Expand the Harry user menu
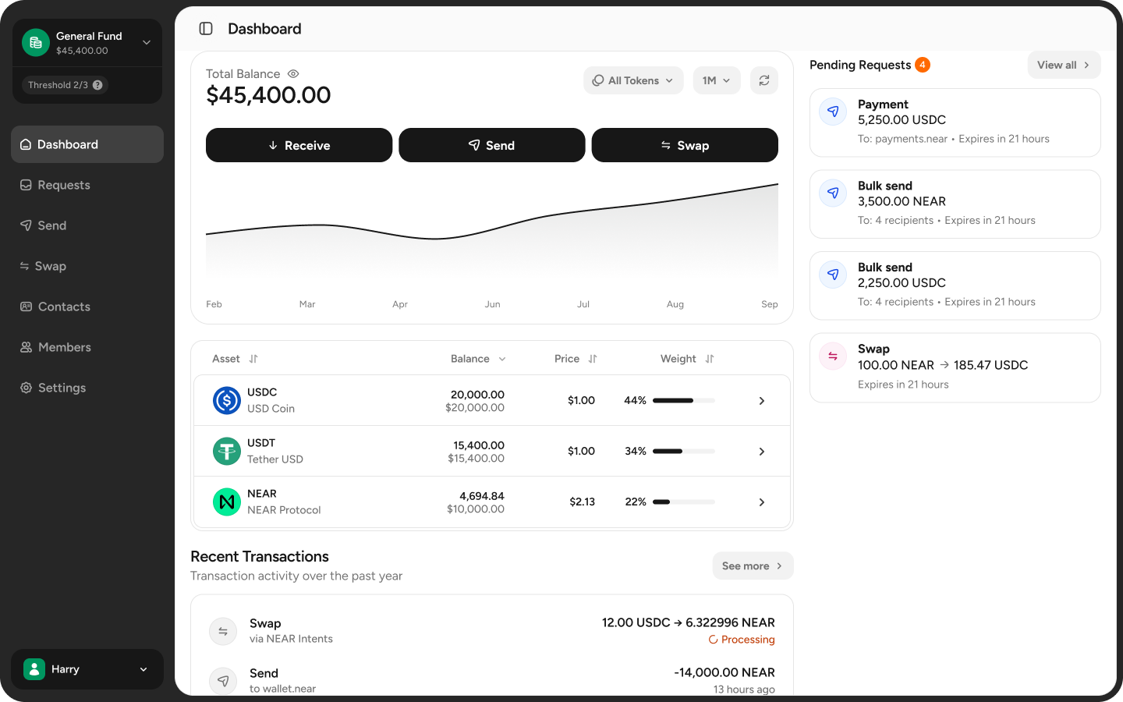Screen dimensions: 1123x702 87,669
